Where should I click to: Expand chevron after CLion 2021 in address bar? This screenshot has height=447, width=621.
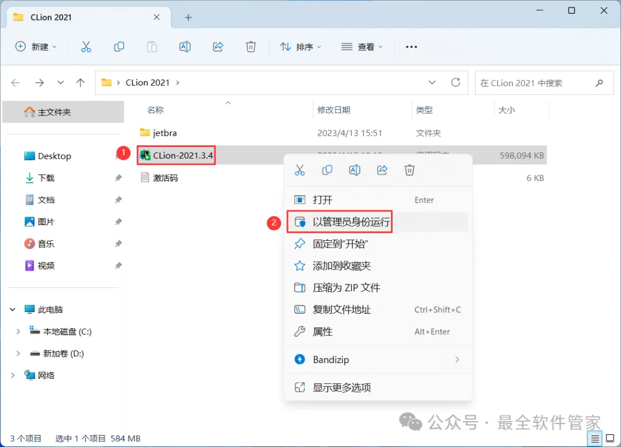[x=178, y=83]
